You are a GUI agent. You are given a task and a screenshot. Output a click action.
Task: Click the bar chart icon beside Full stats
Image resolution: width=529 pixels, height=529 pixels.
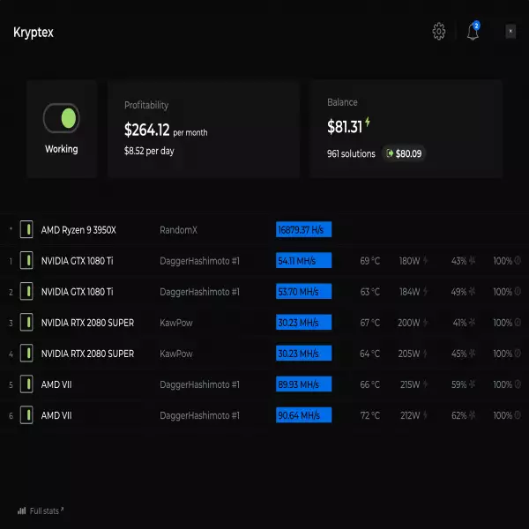21,510
